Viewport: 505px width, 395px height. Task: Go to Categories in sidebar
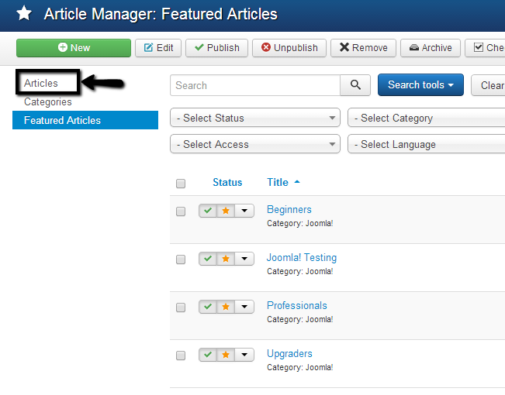pos(48,101)
